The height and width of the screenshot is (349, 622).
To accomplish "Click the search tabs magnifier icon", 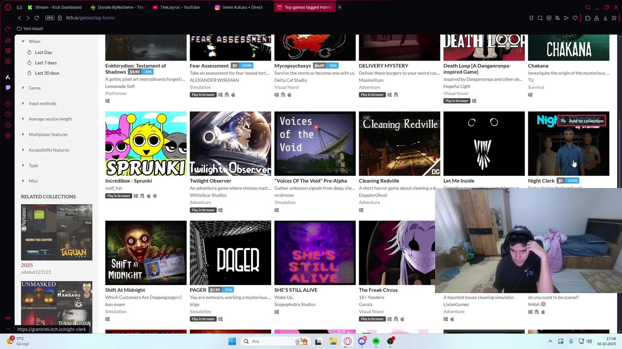I will coord(587,7).
